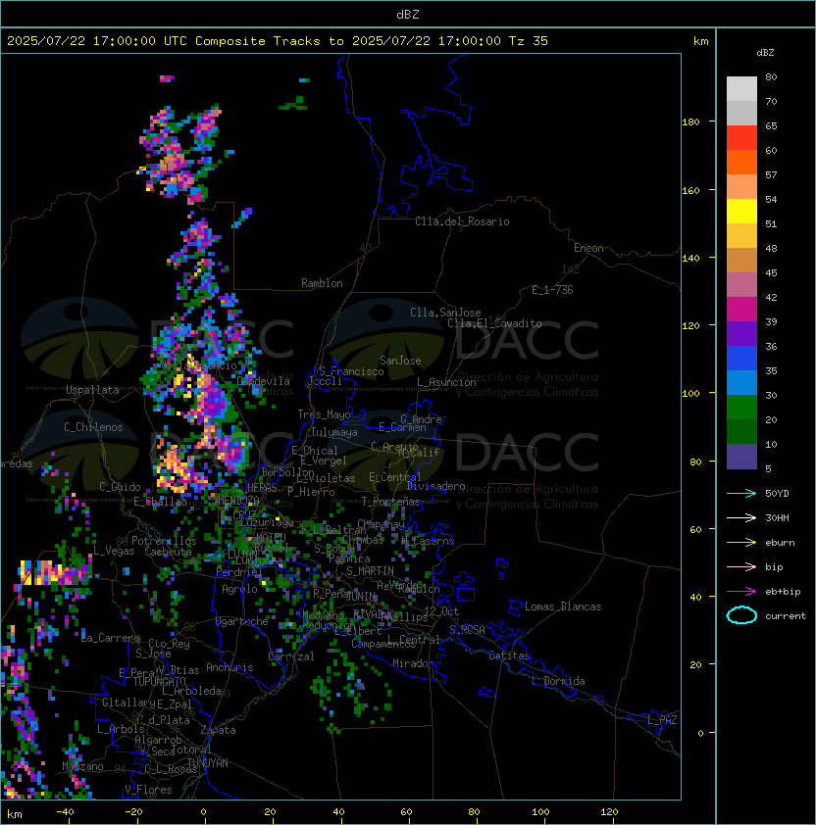Click the Tulumaya map label
This screenshot has width=816, height=825.
[334, 432]
